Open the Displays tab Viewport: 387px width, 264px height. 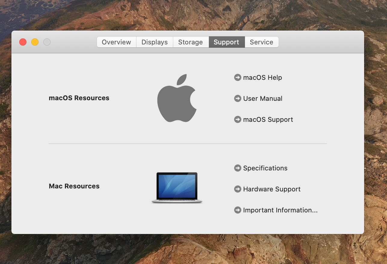point(155,42)
